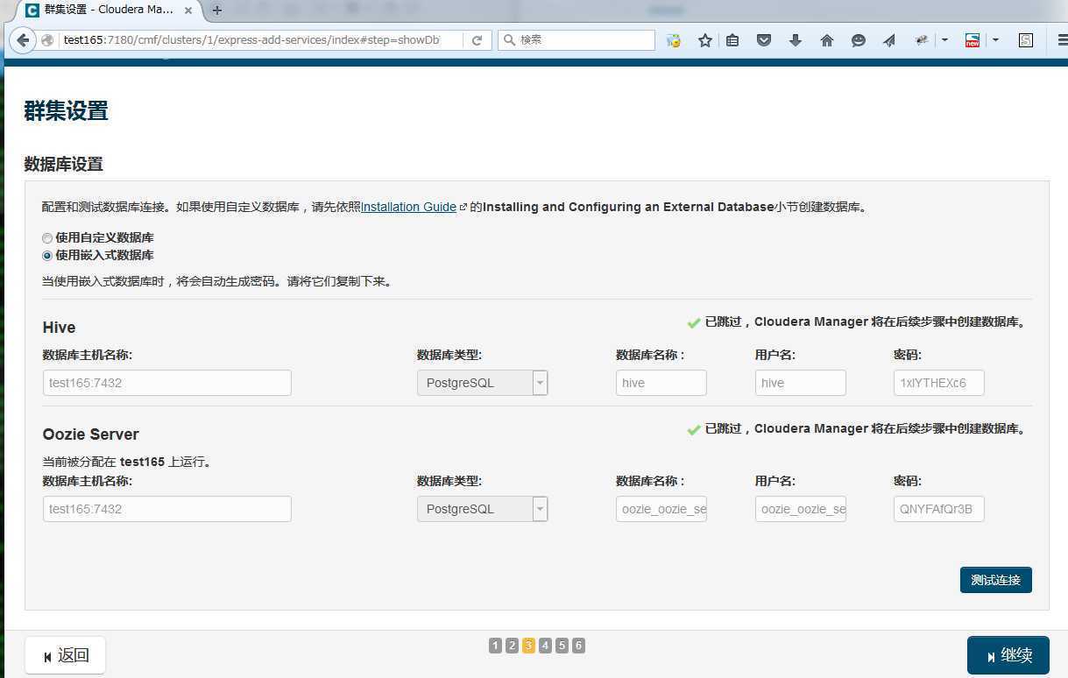
Task: Go to browser home icon
Action: pos(827,40)
